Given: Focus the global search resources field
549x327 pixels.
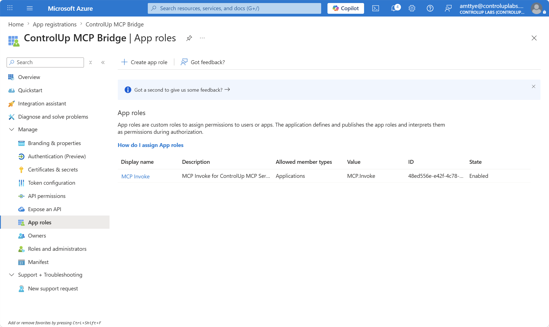Looking at the screenshot, I should [x=234, y=8].
